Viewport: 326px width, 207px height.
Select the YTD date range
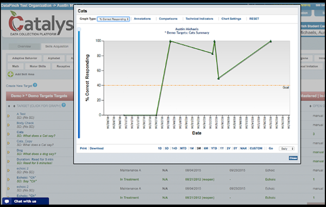coord(214,148)
